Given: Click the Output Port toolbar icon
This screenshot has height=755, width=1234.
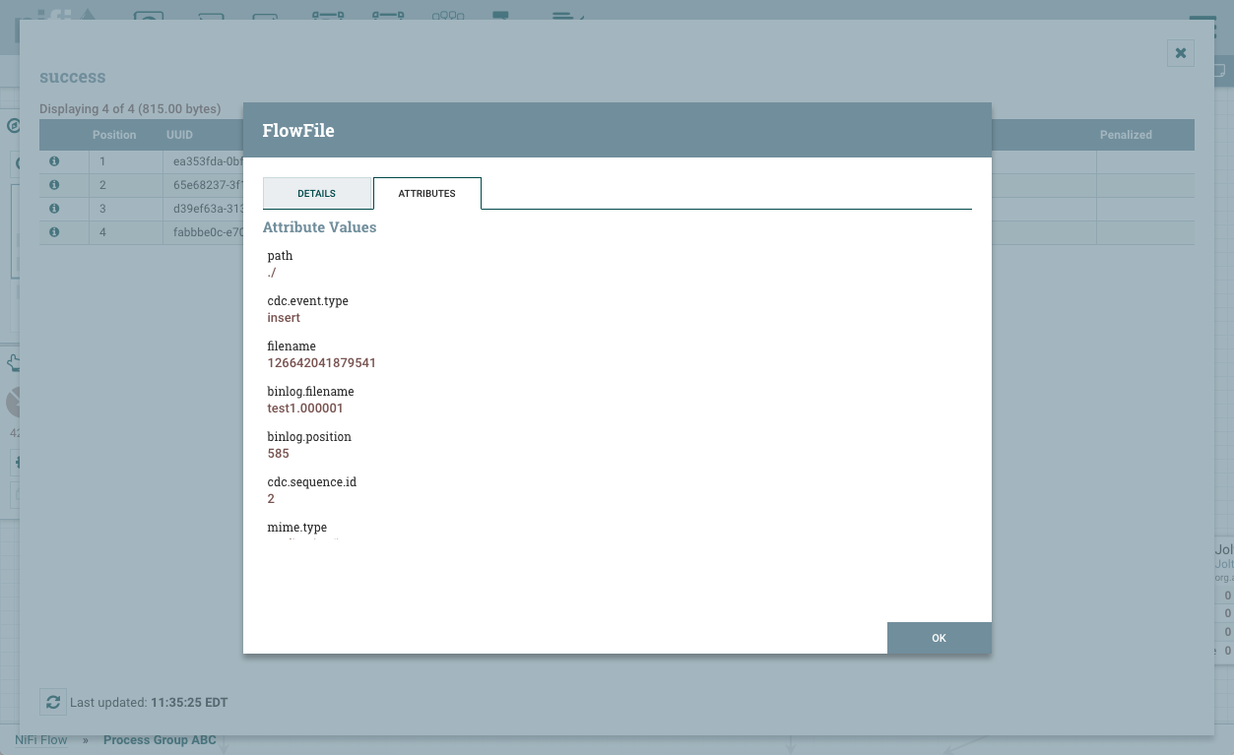Looking at the screenshot, I should coord(268,17).
